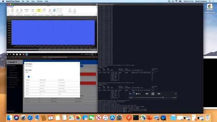This screenshot has width=217, height=122.
Task: Pause the QuickTime video playback
Action: tap(153, 94)
